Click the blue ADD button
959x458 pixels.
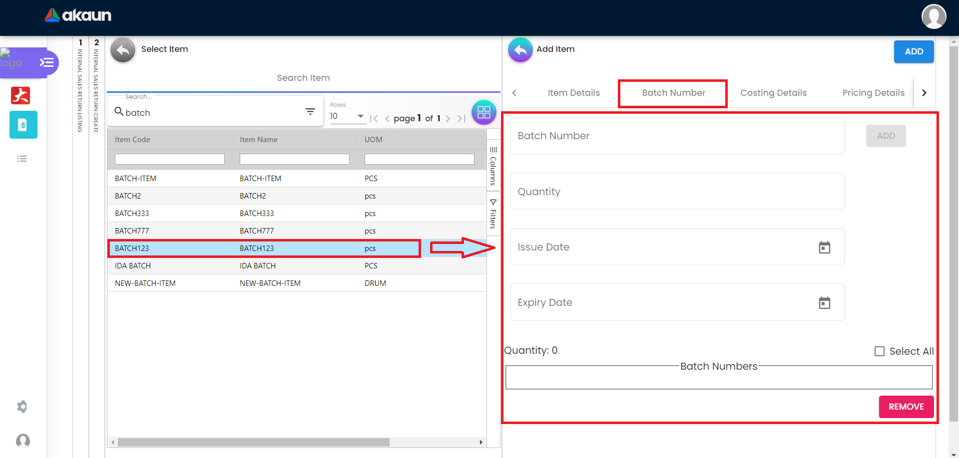[x=914, y=51]
